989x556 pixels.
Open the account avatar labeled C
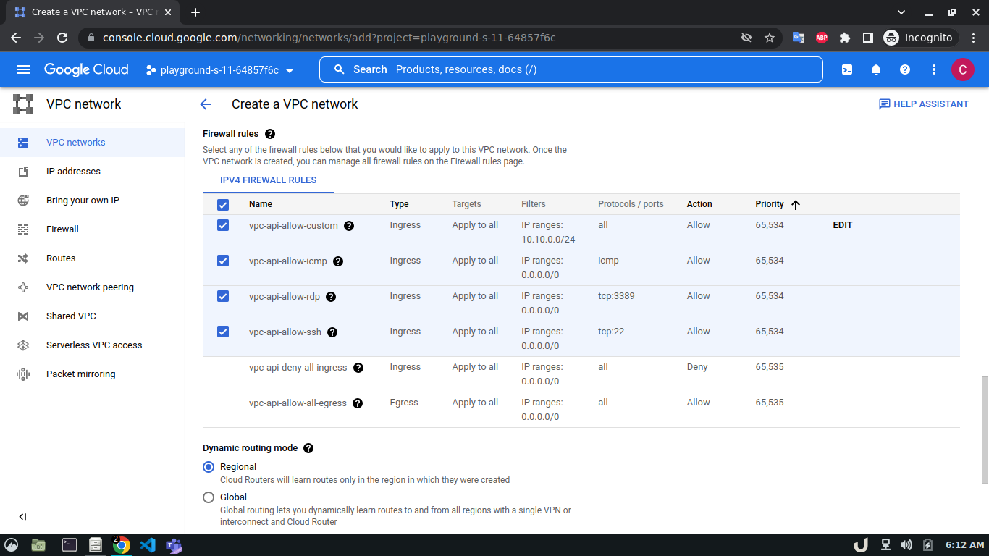[962, 69]
